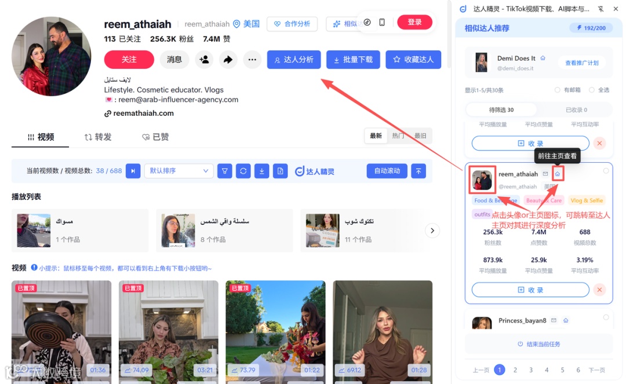Image resolution: width=626 pixels, height=384 pixels.
Task: Click 查看推广计划 link
Action: [x=582, y=63]
